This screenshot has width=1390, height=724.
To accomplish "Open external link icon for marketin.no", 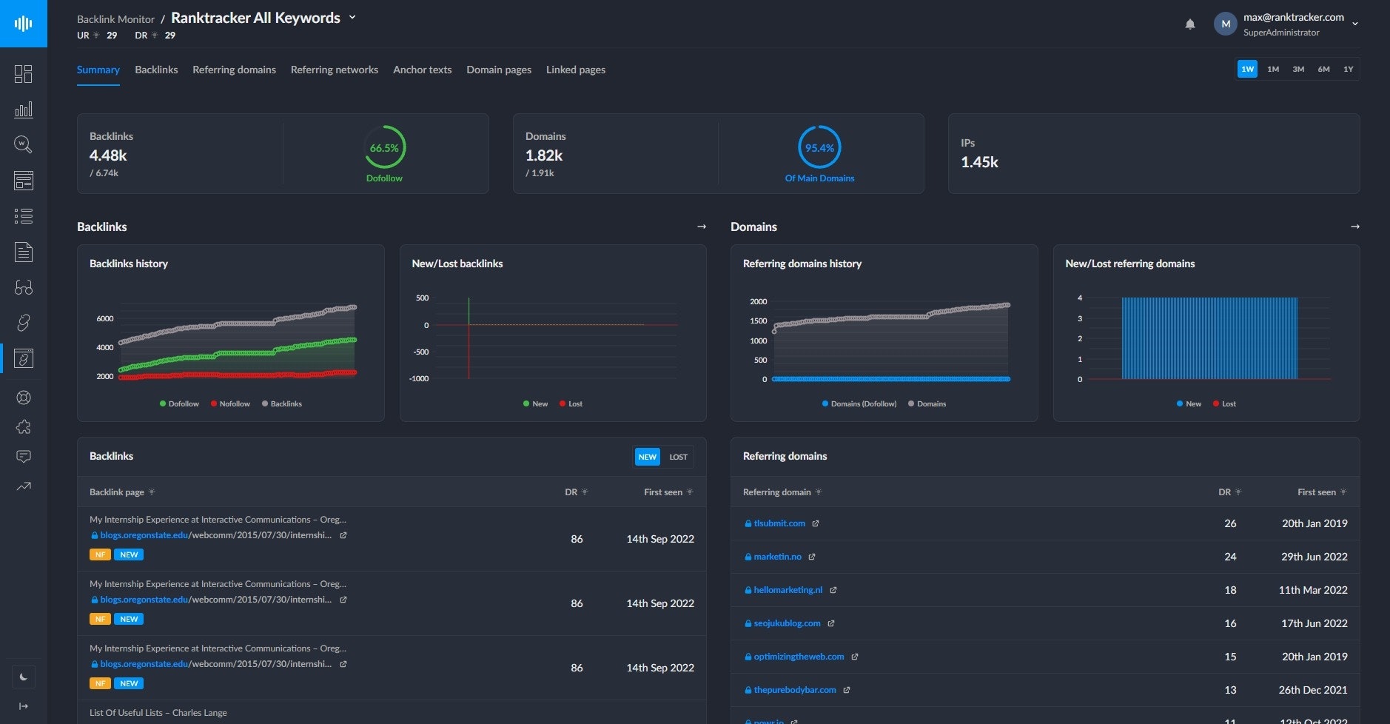I will click(x=812, y=557).
